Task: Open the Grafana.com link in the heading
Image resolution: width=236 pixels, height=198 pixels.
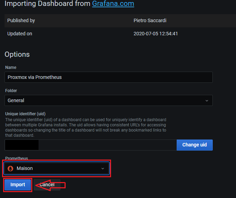Action: pos(113,4)
